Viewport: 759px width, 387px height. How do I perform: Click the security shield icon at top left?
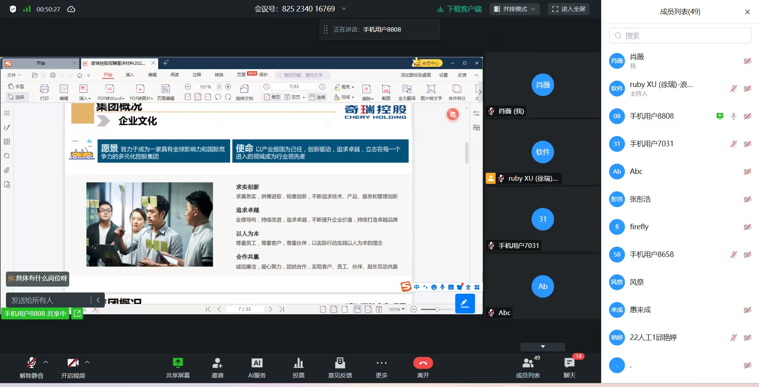coord(13,9)
